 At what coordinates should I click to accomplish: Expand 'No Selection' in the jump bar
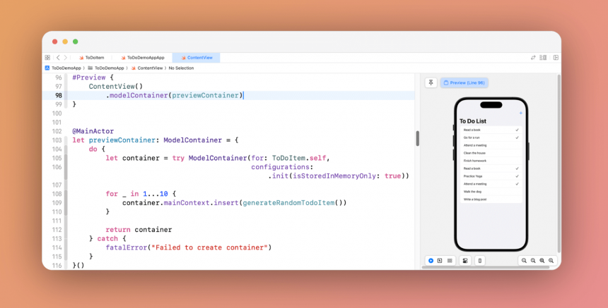181,68
